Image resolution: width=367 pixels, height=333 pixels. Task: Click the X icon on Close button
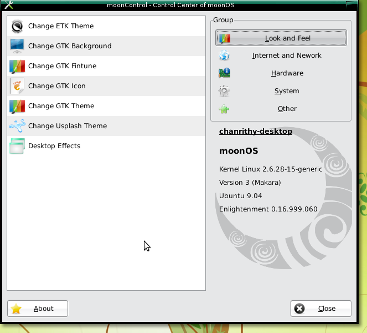[299, 309]
